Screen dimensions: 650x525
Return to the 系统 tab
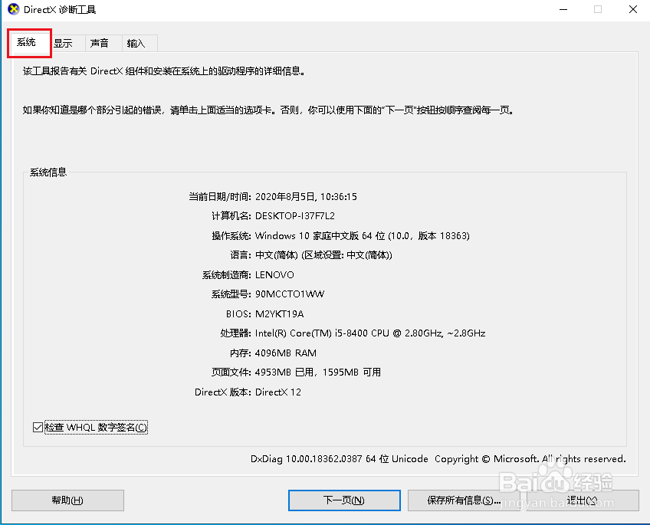coord(28,43)
